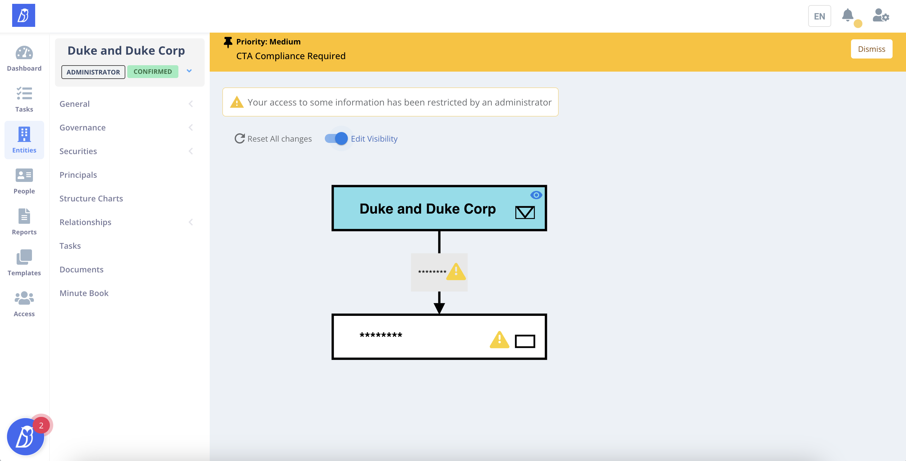Viewport: 906px width, 461px height.
Task: Open the entity status dropdown chevron
Action: pyautogui.click(x=189, y=71)
